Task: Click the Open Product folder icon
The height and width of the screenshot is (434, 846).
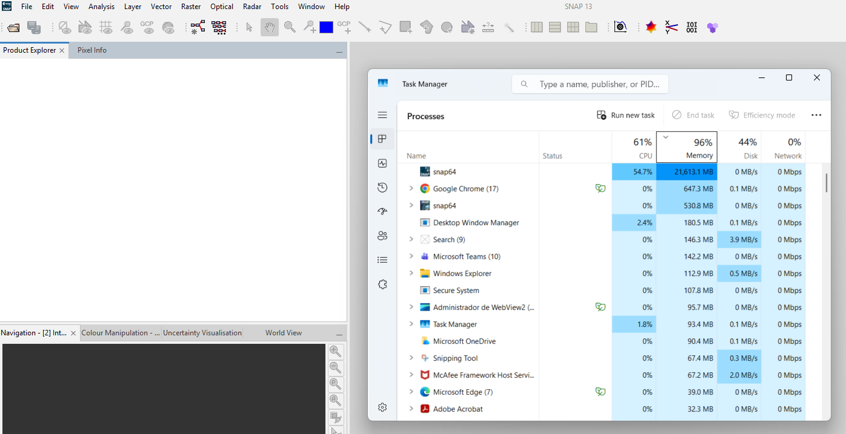Action: pyautogui.click(x=14, y=27)
